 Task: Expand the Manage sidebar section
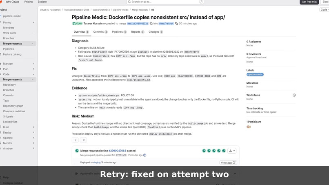[33, 64]
